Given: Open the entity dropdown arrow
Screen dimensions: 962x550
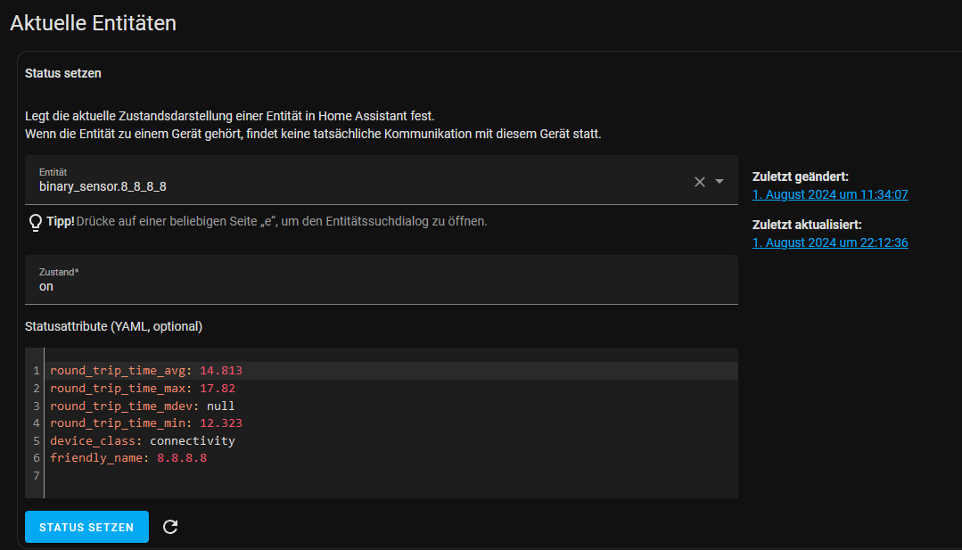Looking at the screenshot, I should click(719, 182).
